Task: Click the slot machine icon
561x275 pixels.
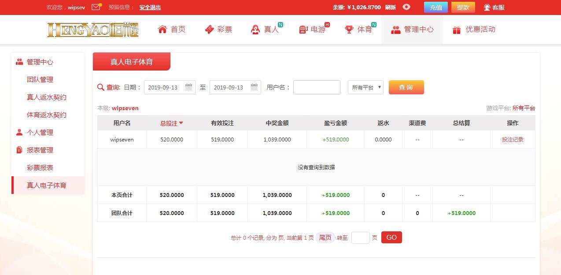Action: click(x=303, y=30)
